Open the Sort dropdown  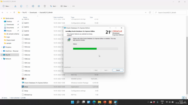(x=53, y=6)
